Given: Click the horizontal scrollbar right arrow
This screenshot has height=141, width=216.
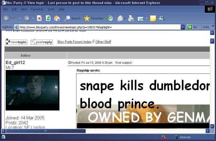Looking at the screenshot, I should 207,131.
